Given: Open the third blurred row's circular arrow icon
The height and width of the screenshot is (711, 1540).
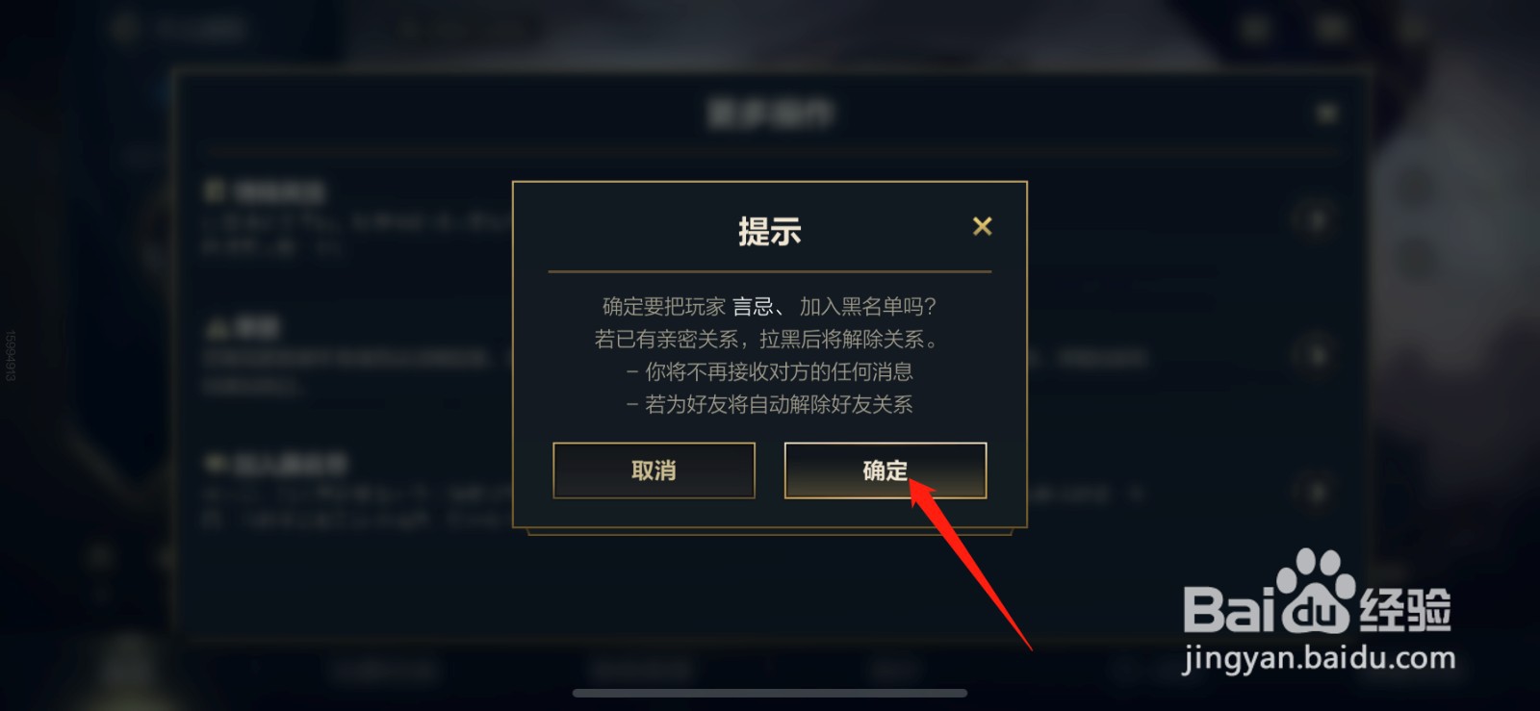Looking at the screenshot, I should 1315,493.
